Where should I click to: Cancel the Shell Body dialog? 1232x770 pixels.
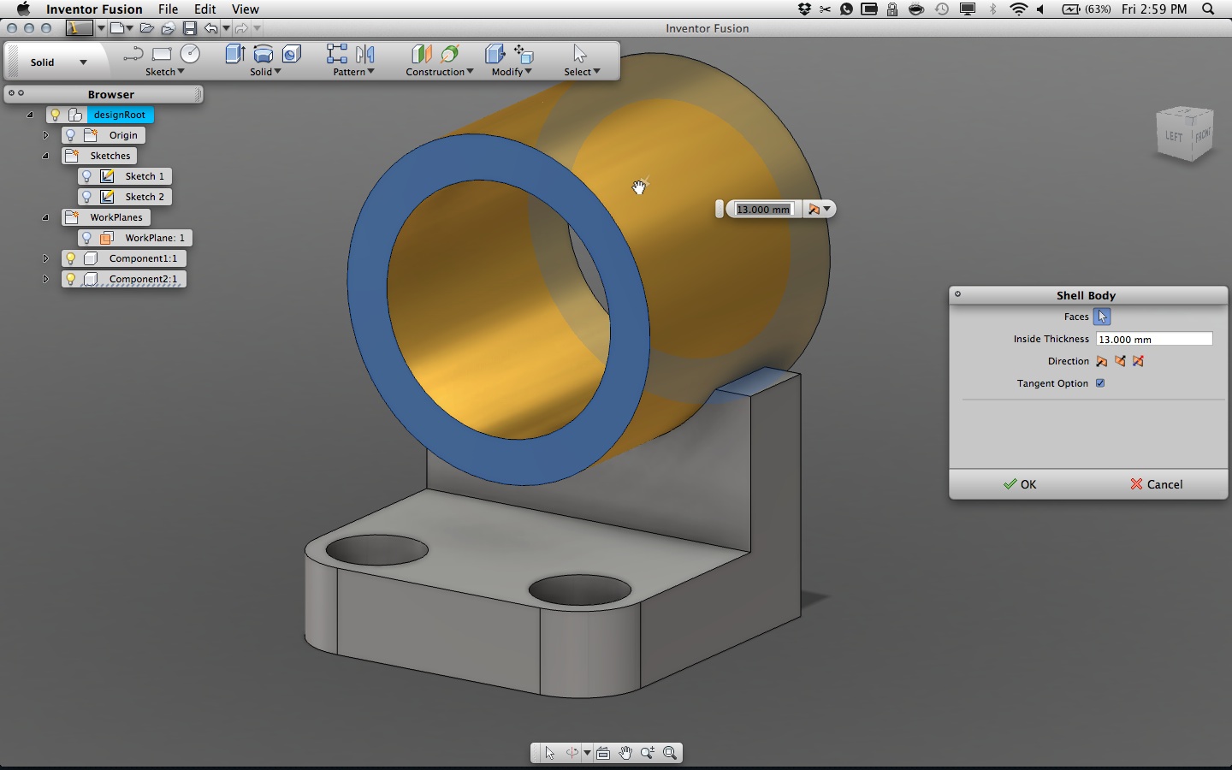click(x=1157, y=484)
